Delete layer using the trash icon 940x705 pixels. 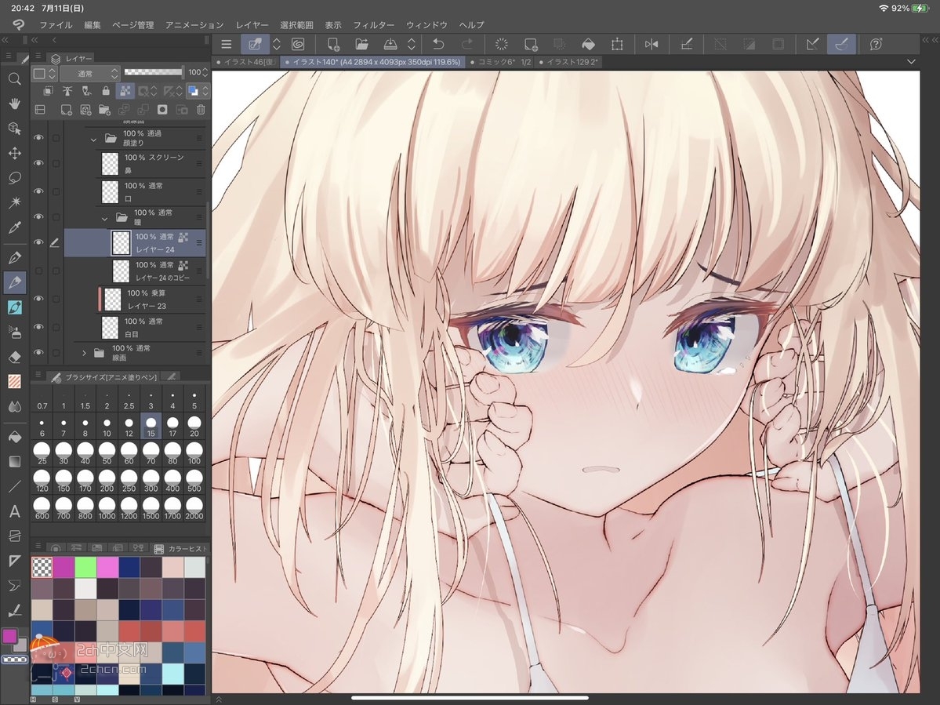pos(201,110)
